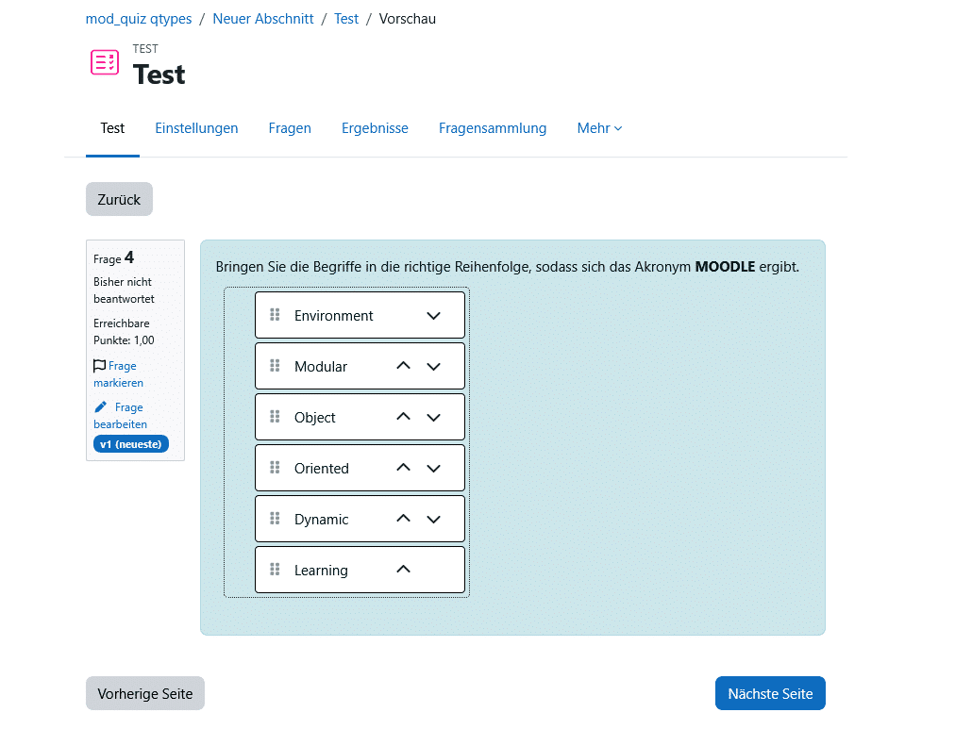
Task: Click the Vorschau breadcrumb text
Action: pos(408,19)
